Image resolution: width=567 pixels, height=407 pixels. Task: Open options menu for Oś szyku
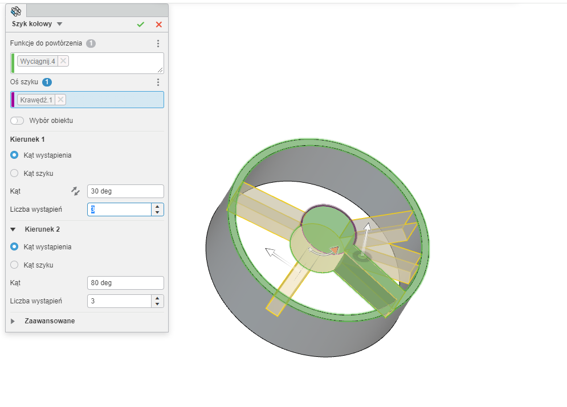pos(158,83)
